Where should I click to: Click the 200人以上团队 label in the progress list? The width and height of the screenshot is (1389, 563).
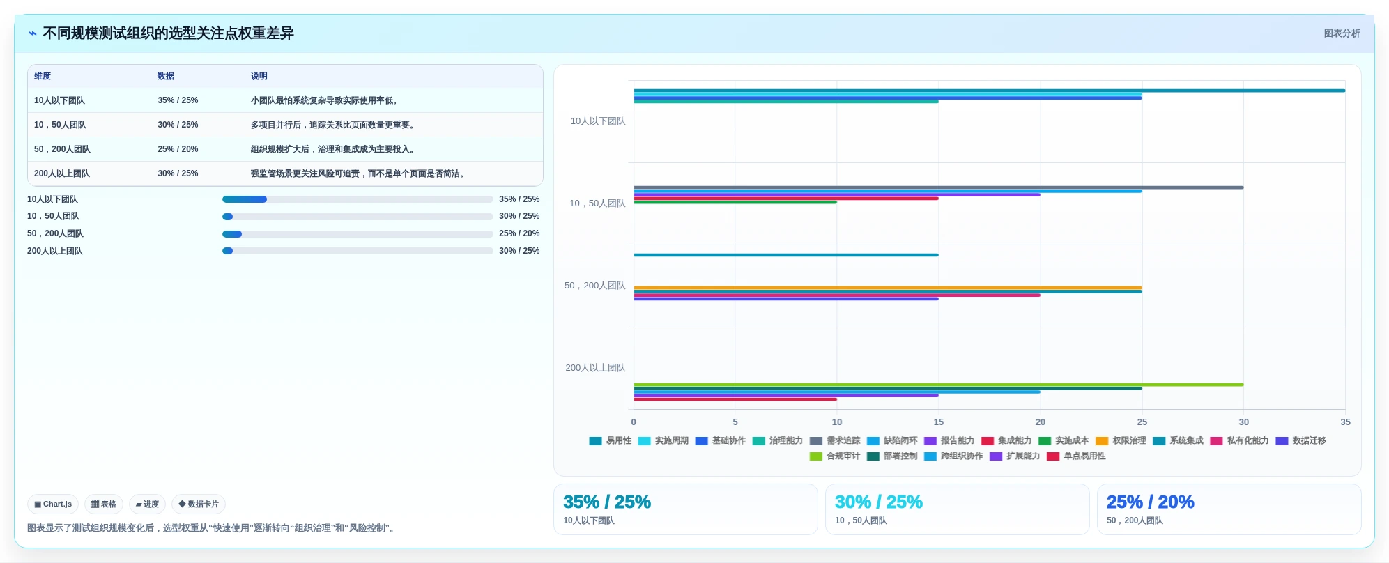pos(55,251)
